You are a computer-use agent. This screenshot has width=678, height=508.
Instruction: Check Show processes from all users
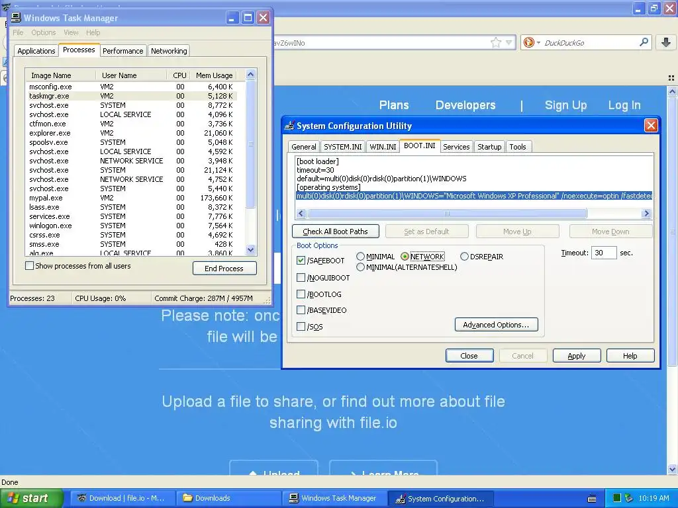pyautogui.click(x=29, y=266)
